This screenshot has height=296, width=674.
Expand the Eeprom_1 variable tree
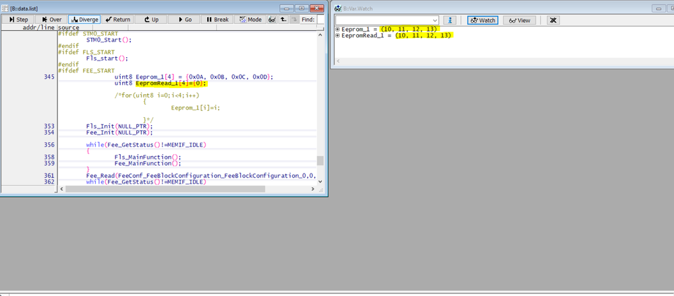point(338,29)
